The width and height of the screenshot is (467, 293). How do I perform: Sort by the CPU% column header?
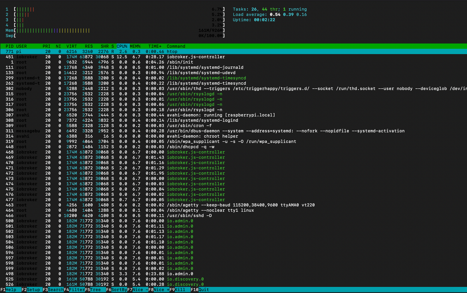click(x=122, y=46)
